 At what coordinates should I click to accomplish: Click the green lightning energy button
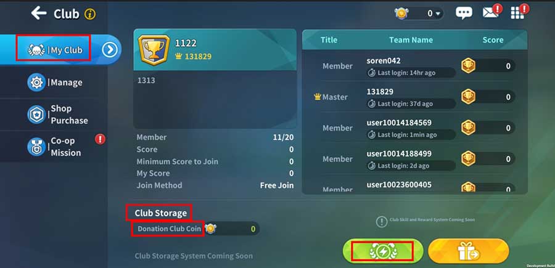pyautogui.click(x=383, y=251)
